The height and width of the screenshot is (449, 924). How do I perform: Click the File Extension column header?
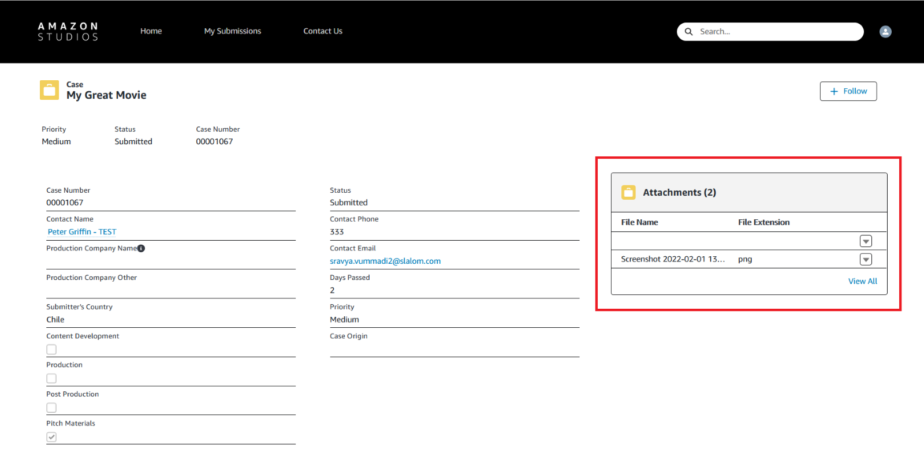tap(763, 222)
